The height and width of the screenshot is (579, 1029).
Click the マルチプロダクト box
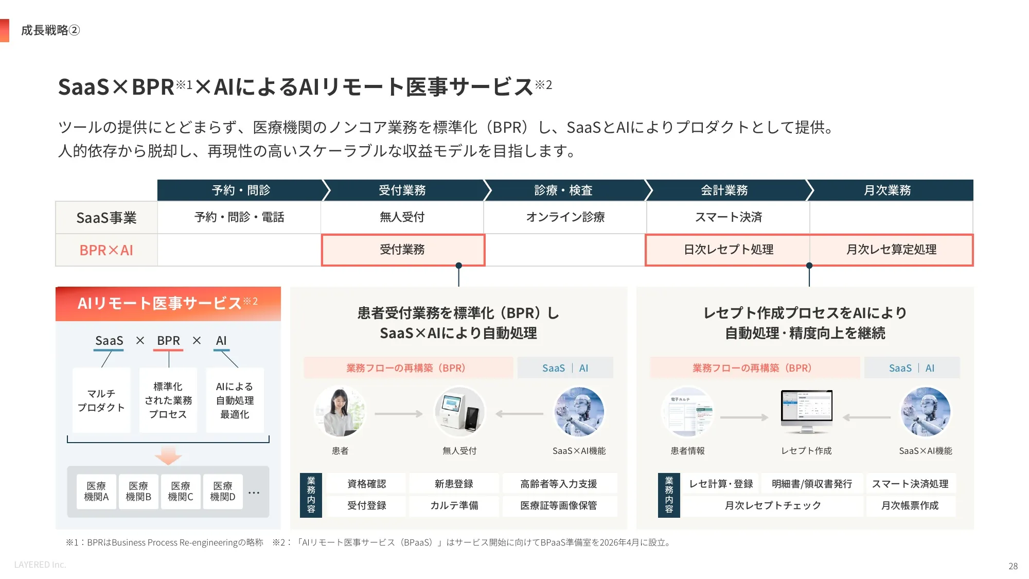tap(101, 400)
